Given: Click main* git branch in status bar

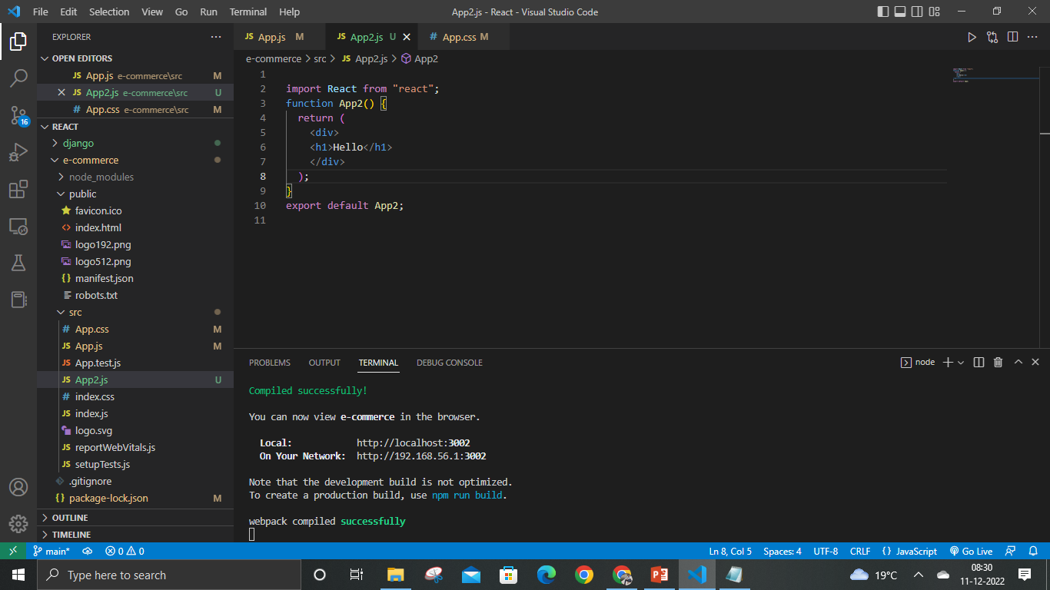Looking at the screenshot, I should click(52, 551).
